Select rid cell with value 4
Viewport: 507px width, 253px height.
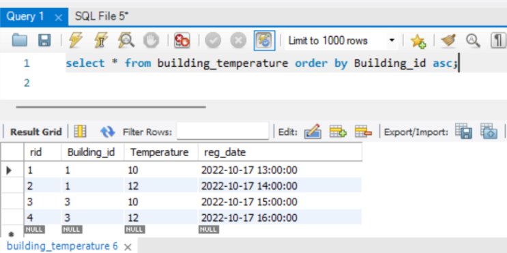pyautogui.click(x=43, y=218)
